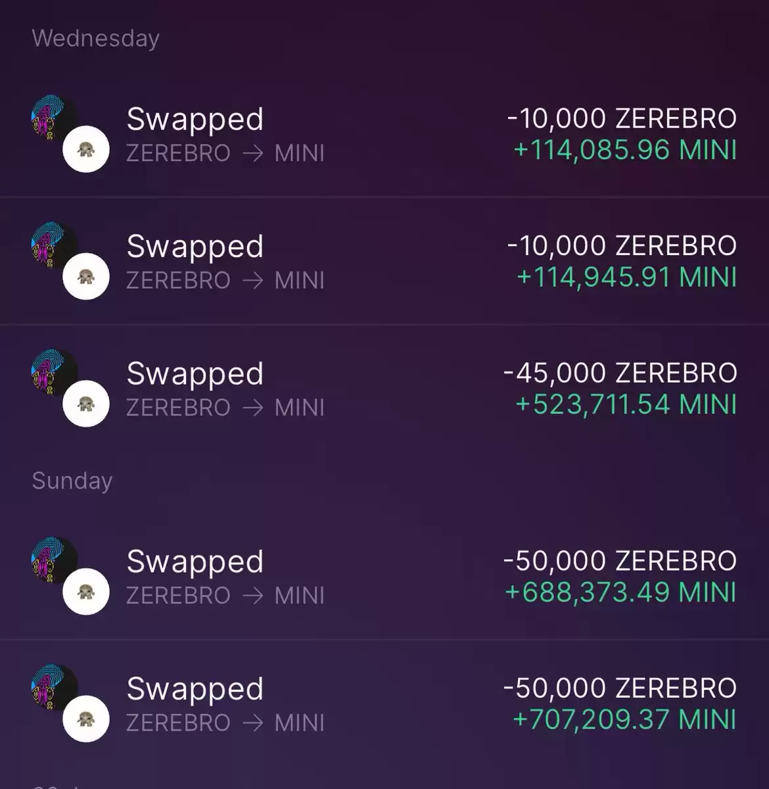Tap Swapped title on 523,711.54 transaction

[x=195, y=374]
